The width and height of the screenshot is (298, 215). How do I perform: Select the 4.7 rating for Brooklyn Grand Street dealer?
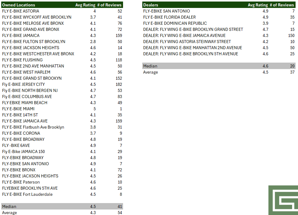click(x=266, y=29)
